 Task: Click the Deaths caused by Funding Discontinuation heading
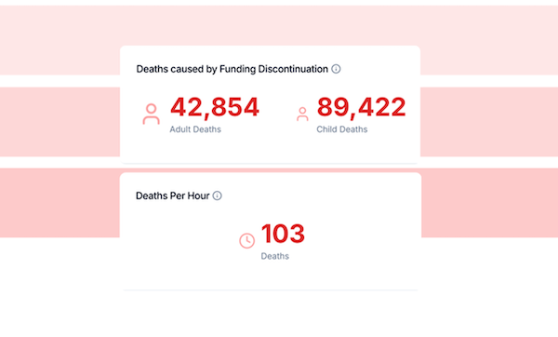coord(232,69)
